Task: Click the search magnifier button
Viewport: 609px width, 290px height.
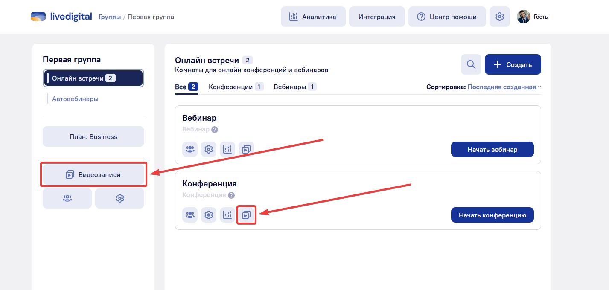Action: coord(471,64)
